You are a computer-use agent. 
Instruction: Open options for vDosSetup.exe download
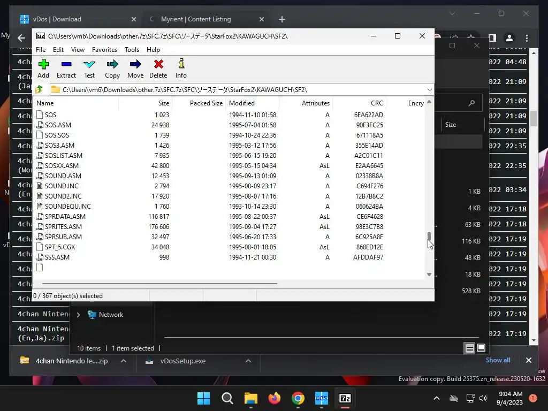[248, 361]
